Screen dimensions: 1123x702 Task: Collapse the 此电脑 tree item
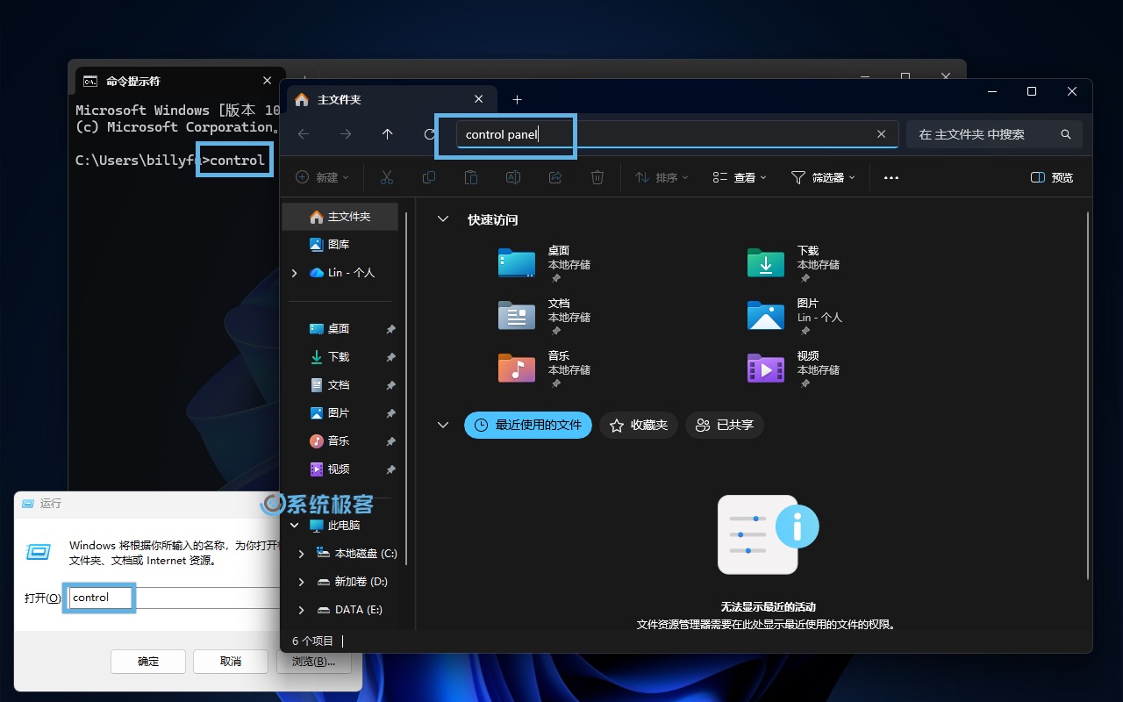(x=295, y=525)
